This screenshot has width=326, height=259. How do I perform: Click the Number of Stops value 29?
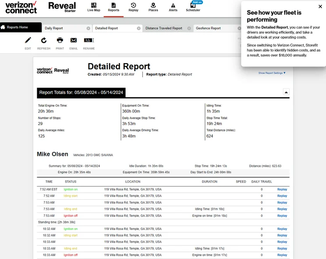tap(40, 123)
